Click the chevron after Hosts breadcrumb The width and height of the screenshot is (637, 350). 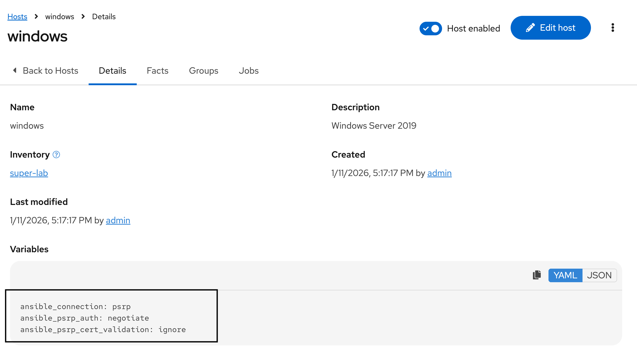36,16
